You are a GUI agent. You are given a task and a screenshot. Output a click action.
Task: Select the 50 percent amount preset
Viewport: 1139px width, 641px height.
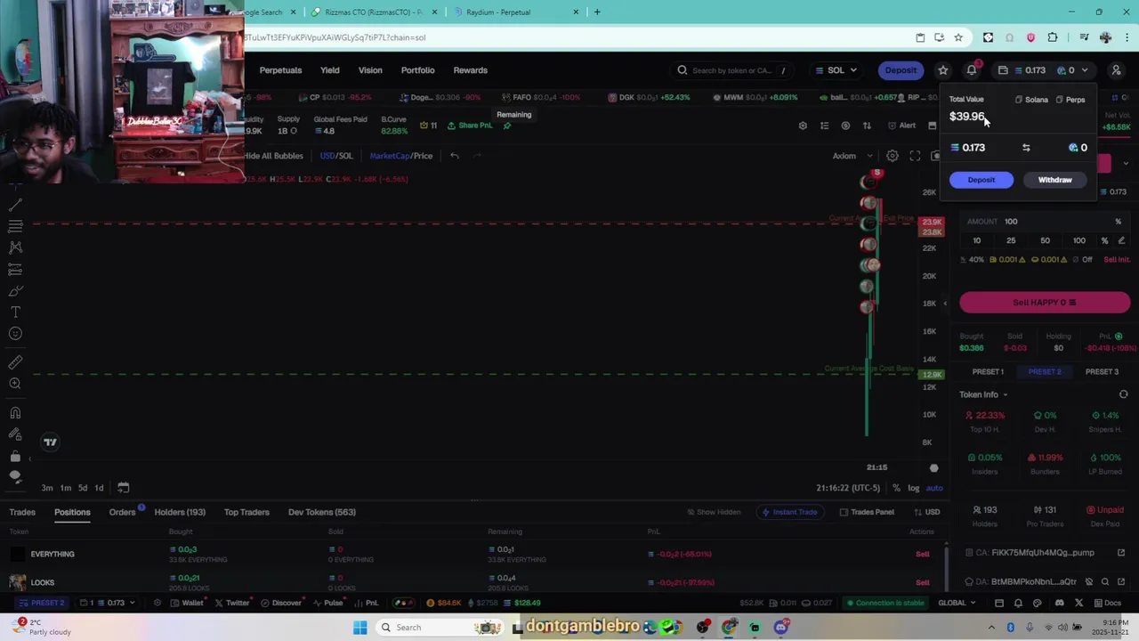(x=1045, y=240)
